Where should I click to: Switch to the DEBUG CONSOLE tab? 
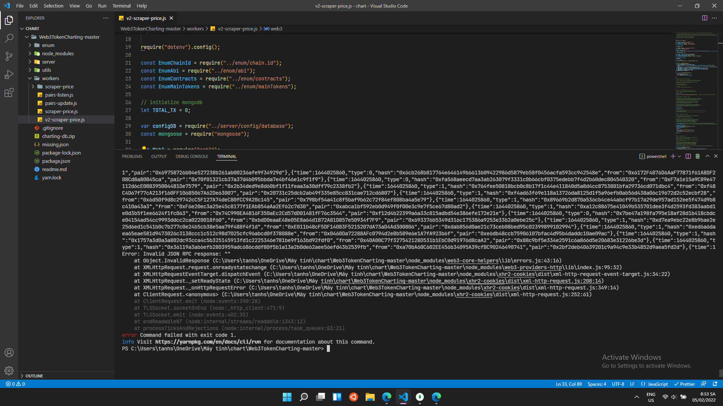(192, 156)
